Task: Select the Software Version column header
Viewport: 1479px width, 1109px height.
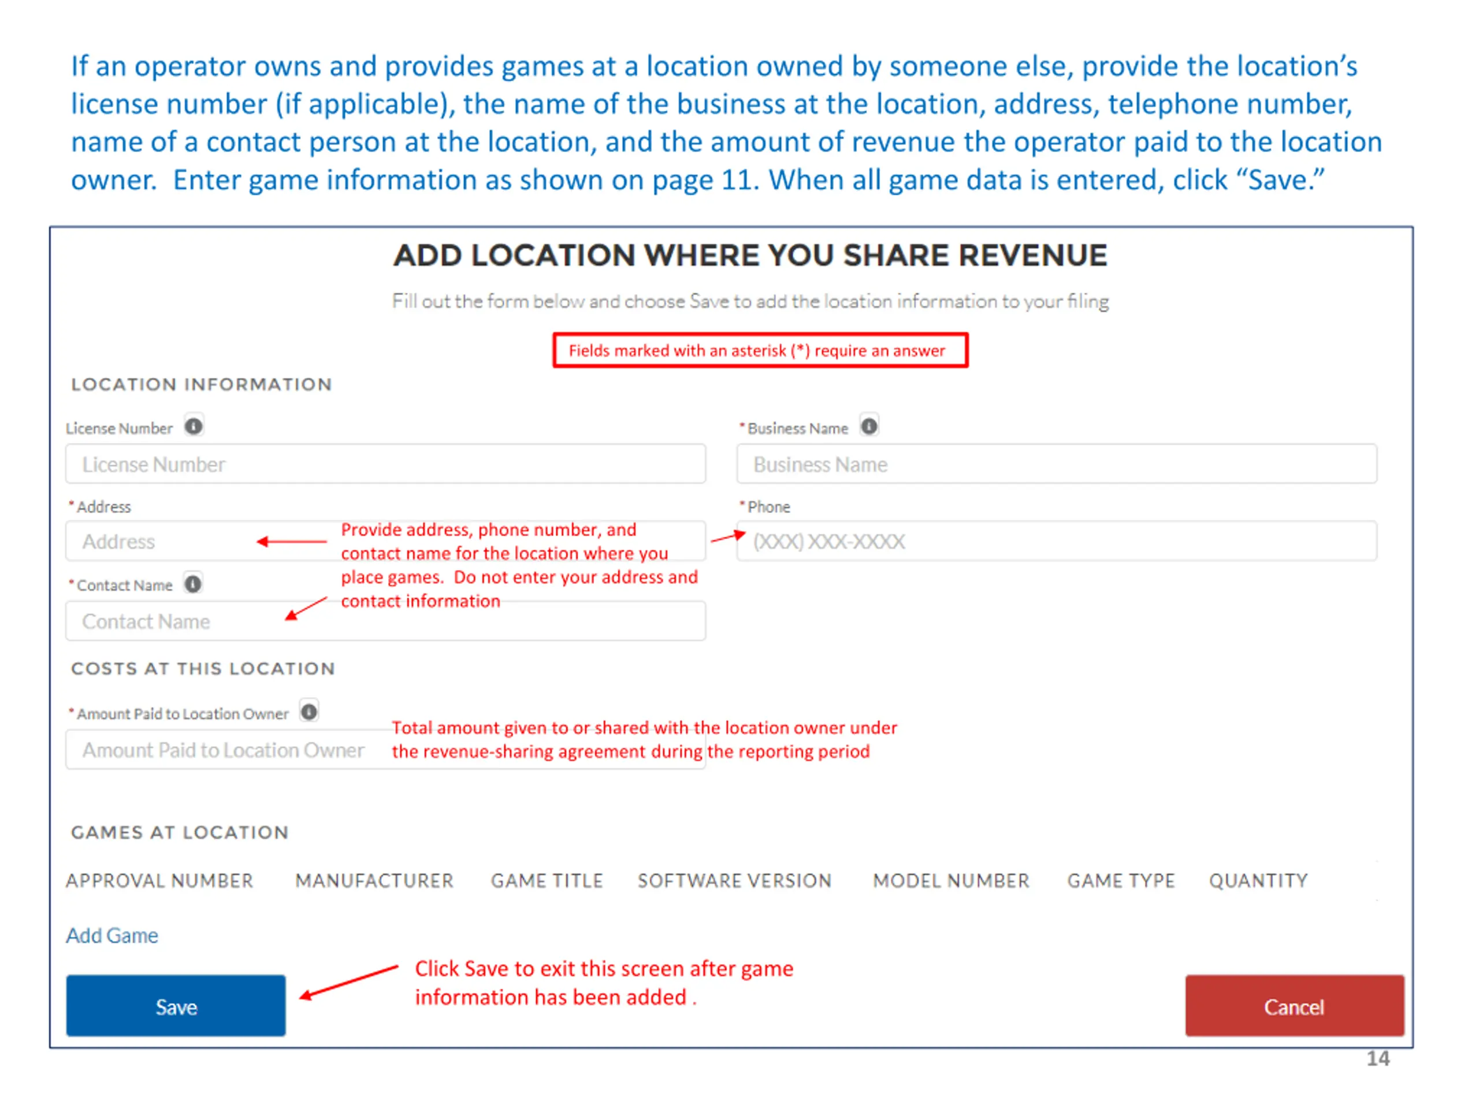Action: tap(735, 880)
